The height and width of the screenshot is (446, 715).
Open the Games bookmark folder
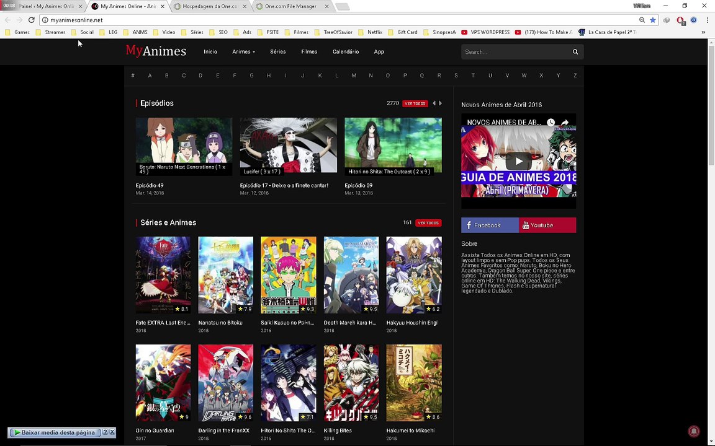17,32
